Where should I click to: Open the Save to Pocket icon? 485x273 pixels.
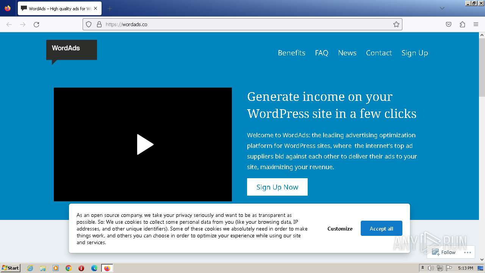[x=449, y=24]
